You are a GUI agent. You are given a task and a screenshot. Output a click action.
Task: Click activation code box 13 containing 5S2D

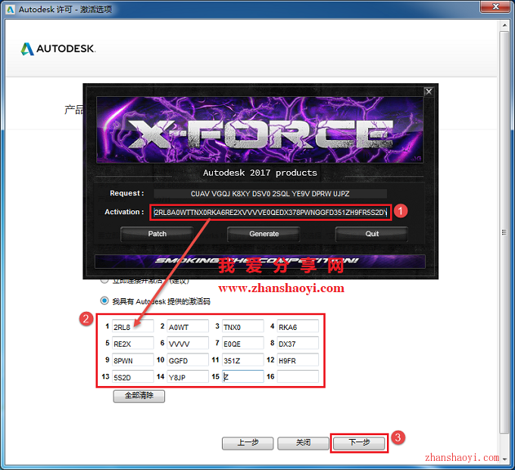pos(133,377)
